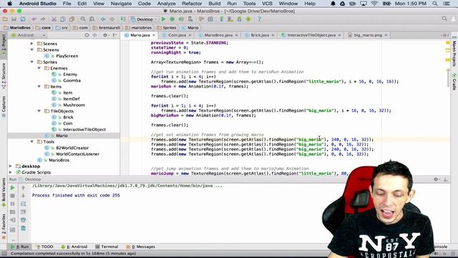Open the Structure side panel

4,75
